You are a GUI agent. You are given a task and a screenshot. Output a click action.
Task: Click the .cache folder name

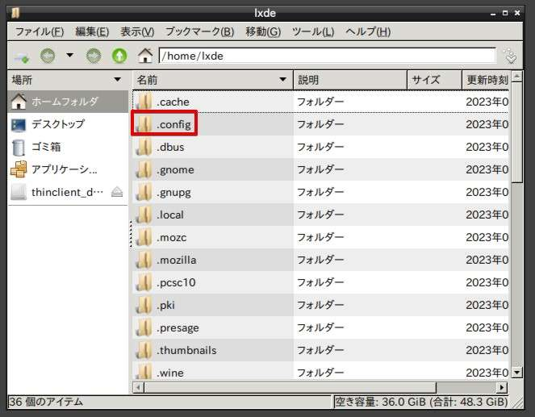tap(173, 102)
